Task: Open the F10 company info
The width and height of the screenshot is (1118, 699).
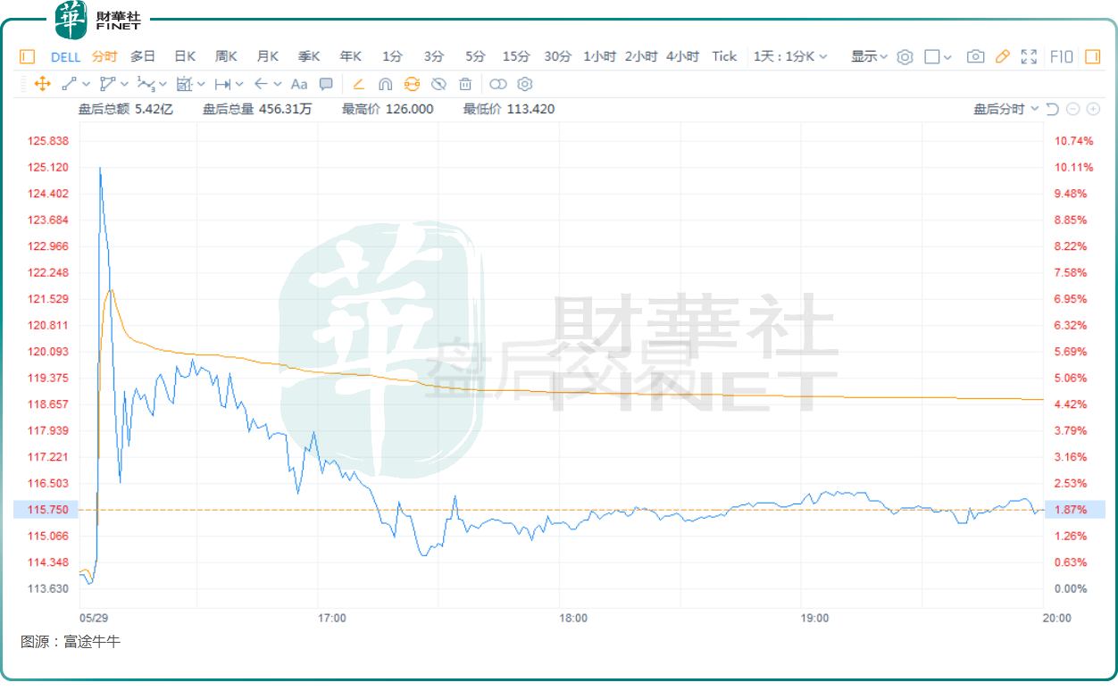Action: tap(1062, 56)
